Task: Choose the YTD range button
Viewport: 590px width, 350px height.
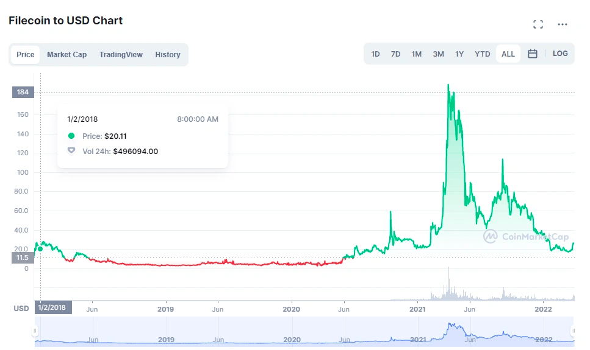Action: tap(482, 54)
